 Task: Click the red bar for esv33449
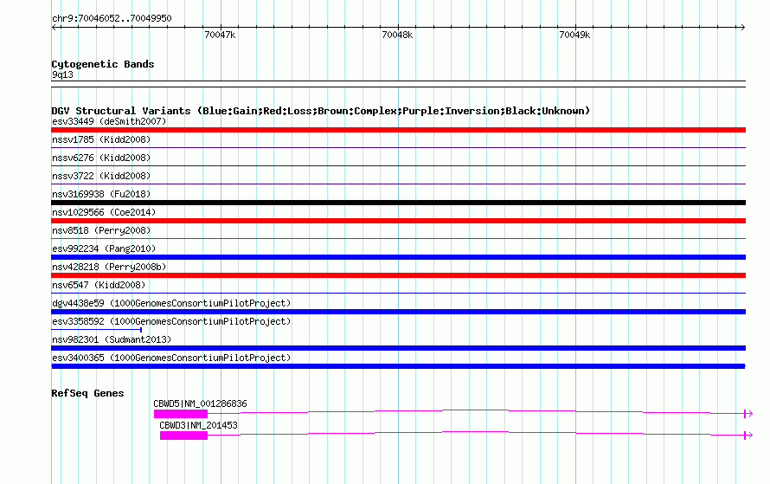pyautogui.click(x=398, y=130)
